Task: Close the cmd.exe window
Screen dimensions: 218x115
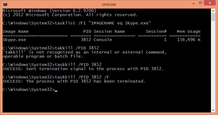Action: tap(210, 3)
